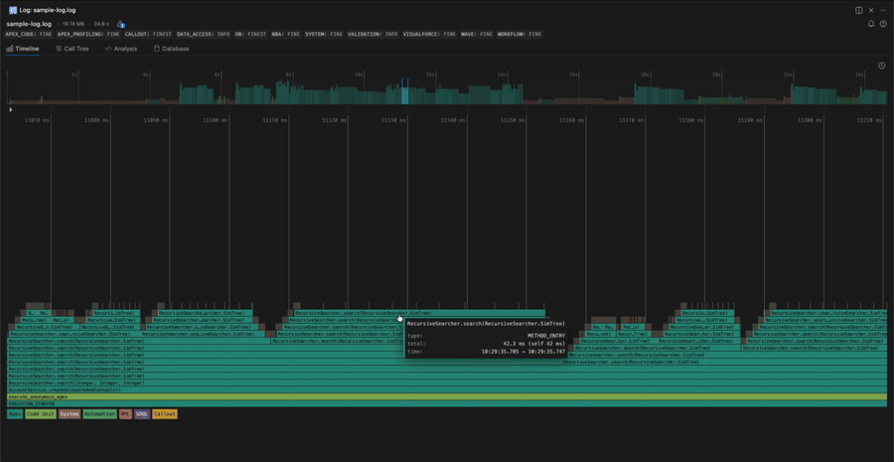Click the Analysis code-brackets icon
The image size is (894, 462).
107,49
